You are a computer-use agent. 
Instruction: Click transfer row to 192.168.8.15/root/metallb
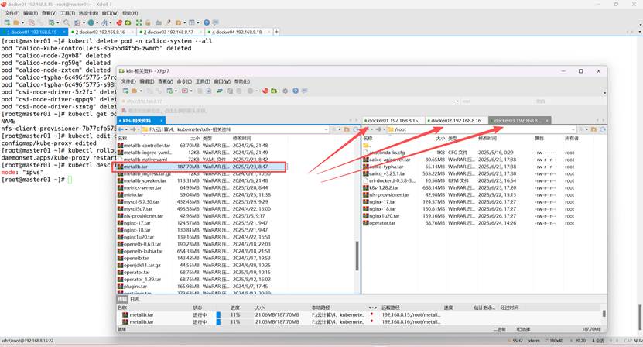[360, 315]
